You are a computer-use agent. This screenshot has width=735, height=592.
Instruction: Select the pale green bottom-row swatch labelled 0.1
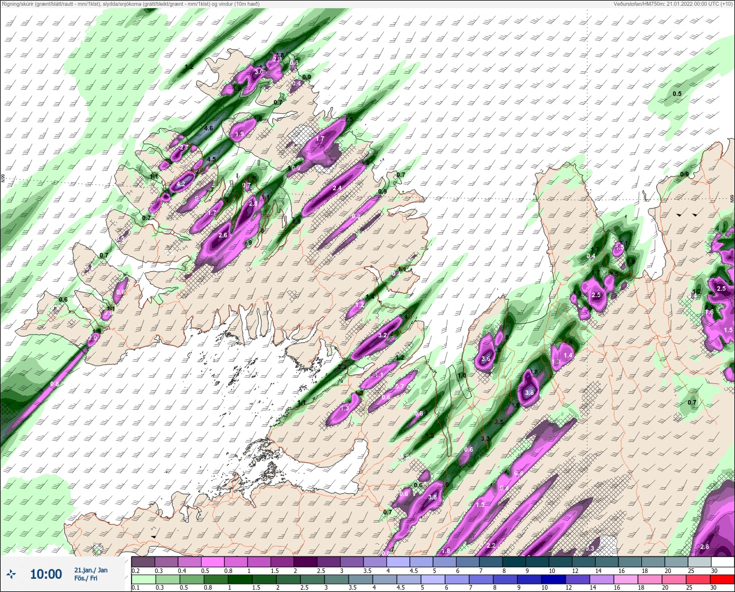pyautogui.click(x=143, y=579)
